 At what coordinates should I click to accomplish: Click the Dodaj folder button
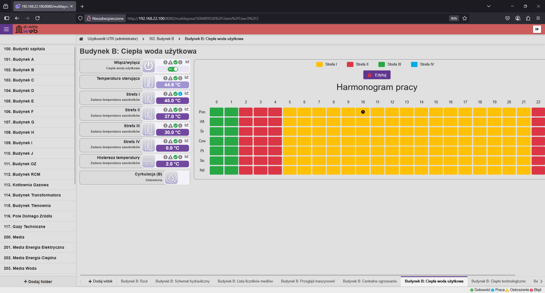click(38, 282)
